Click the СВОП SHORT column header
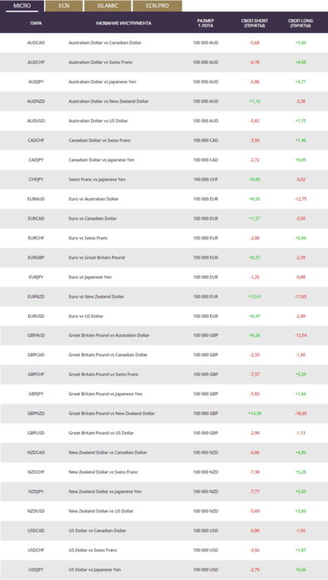Viewport: 328px width, 580px height. pos(255,23)
